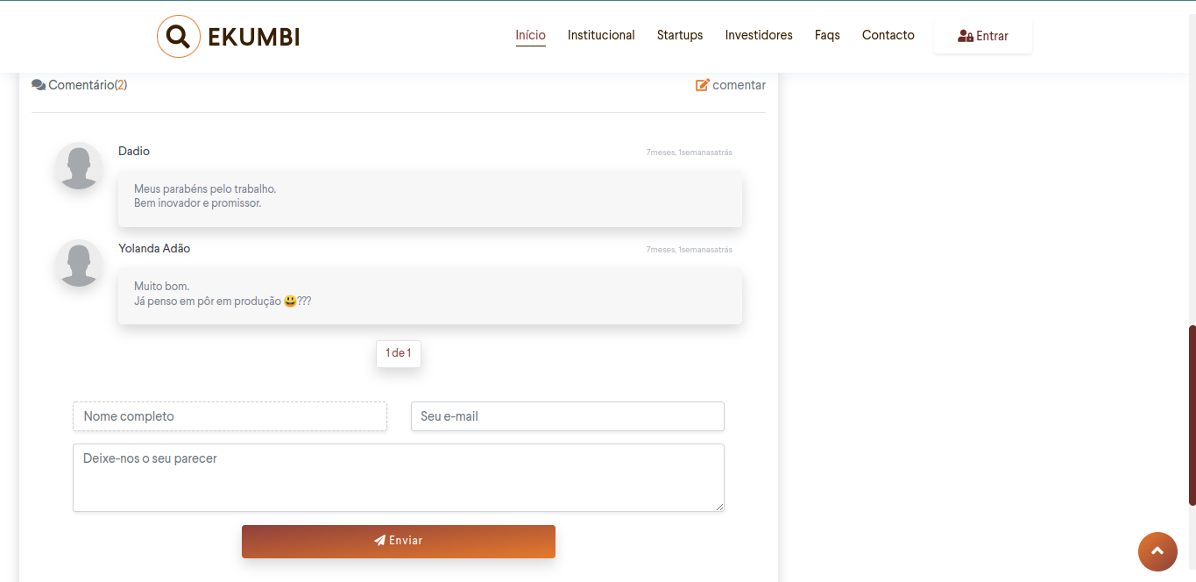Open the Faqs page
Screen dimensions: 1196x582
tap(827, 35)
